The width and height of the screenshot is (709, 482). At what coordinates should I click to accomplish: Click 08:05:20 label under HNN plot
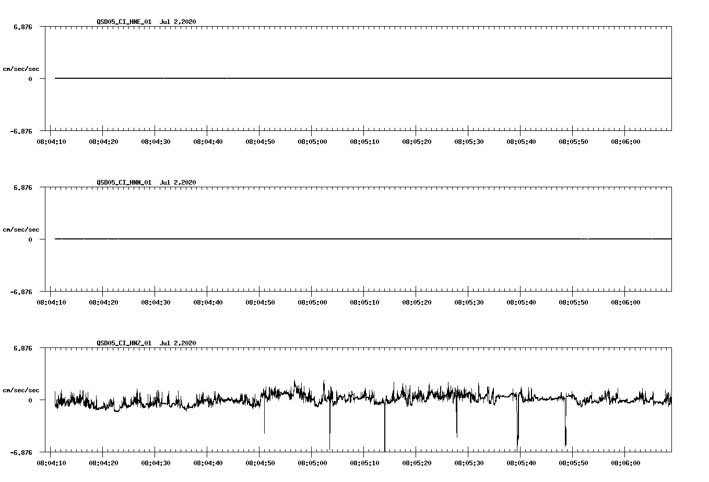[x=417, y=302]
